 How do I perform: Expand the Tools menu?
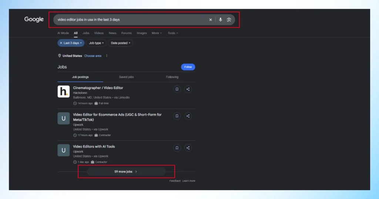pos(172,33)
